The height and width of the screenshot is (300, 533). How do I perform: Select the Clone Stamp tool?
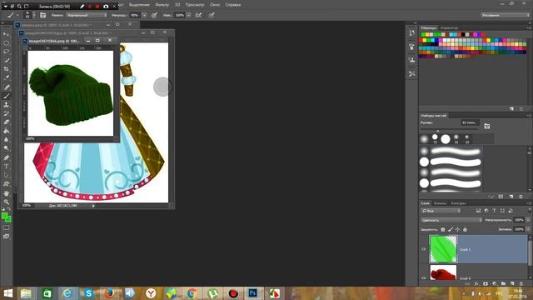tap(6, 105)
